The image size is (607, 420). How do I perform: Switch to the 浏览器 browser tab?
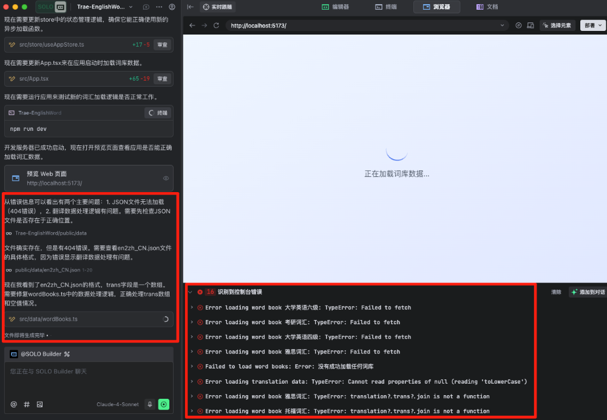[x=436, y=7]
